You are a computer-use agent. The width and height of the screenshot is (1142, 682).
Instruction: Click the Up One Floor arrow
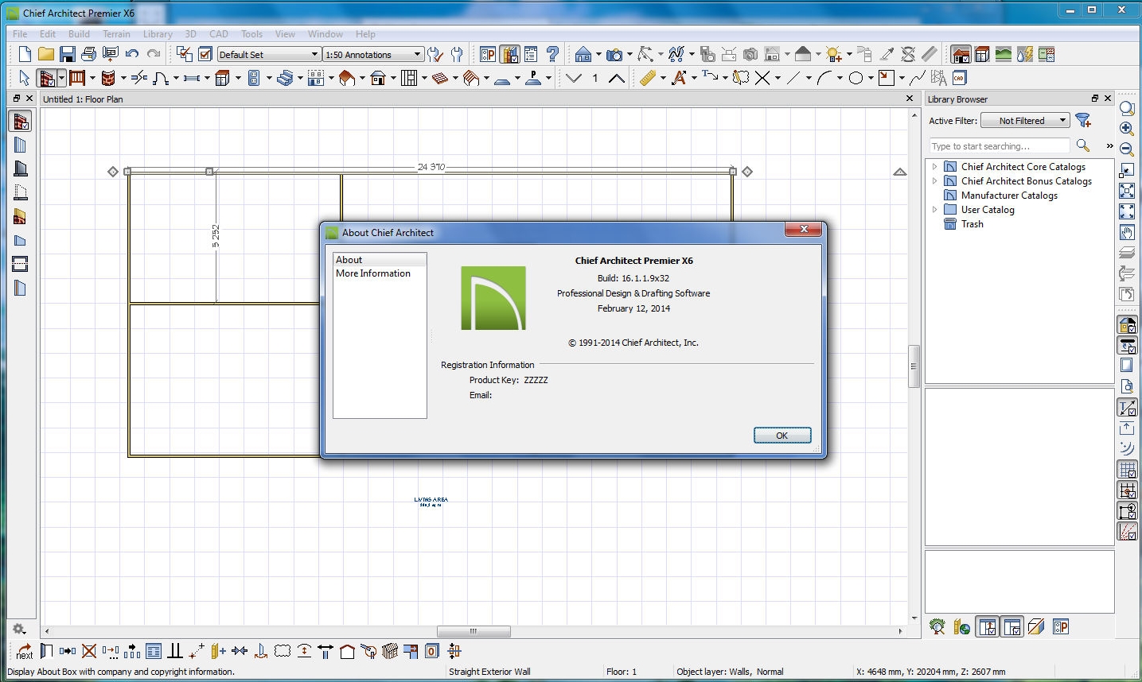click(617, 78)
